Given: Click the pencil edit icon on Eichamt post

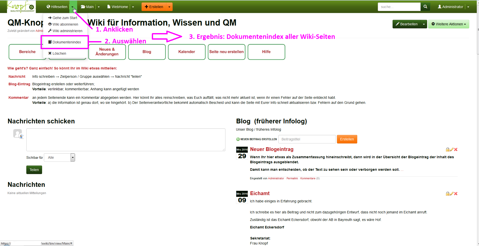Looking at the screenshot, I should click(452, 194).
